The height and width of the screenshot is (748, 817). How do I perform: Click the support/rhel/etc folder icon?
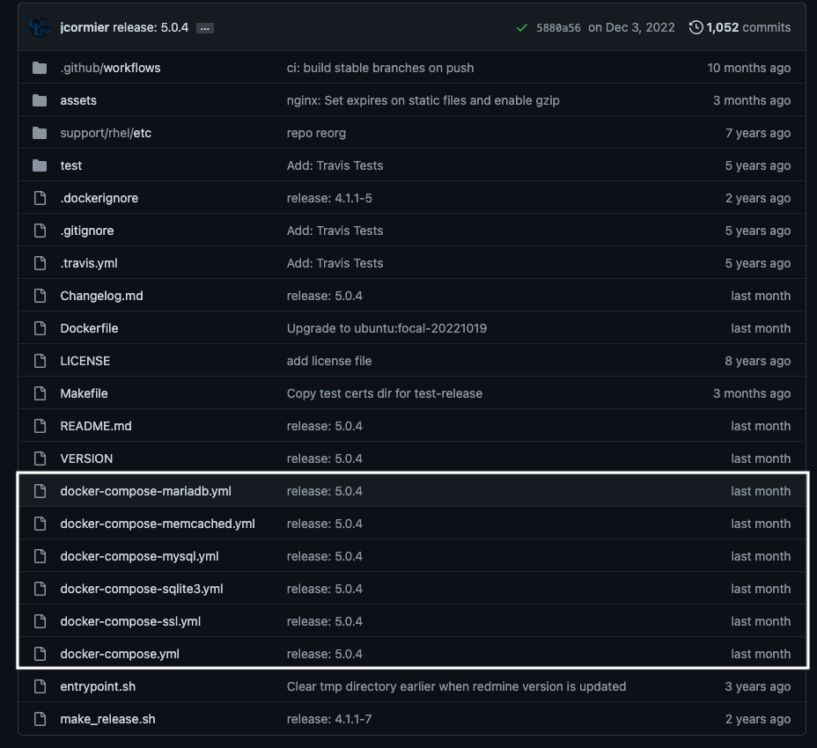tap(40, 133)
